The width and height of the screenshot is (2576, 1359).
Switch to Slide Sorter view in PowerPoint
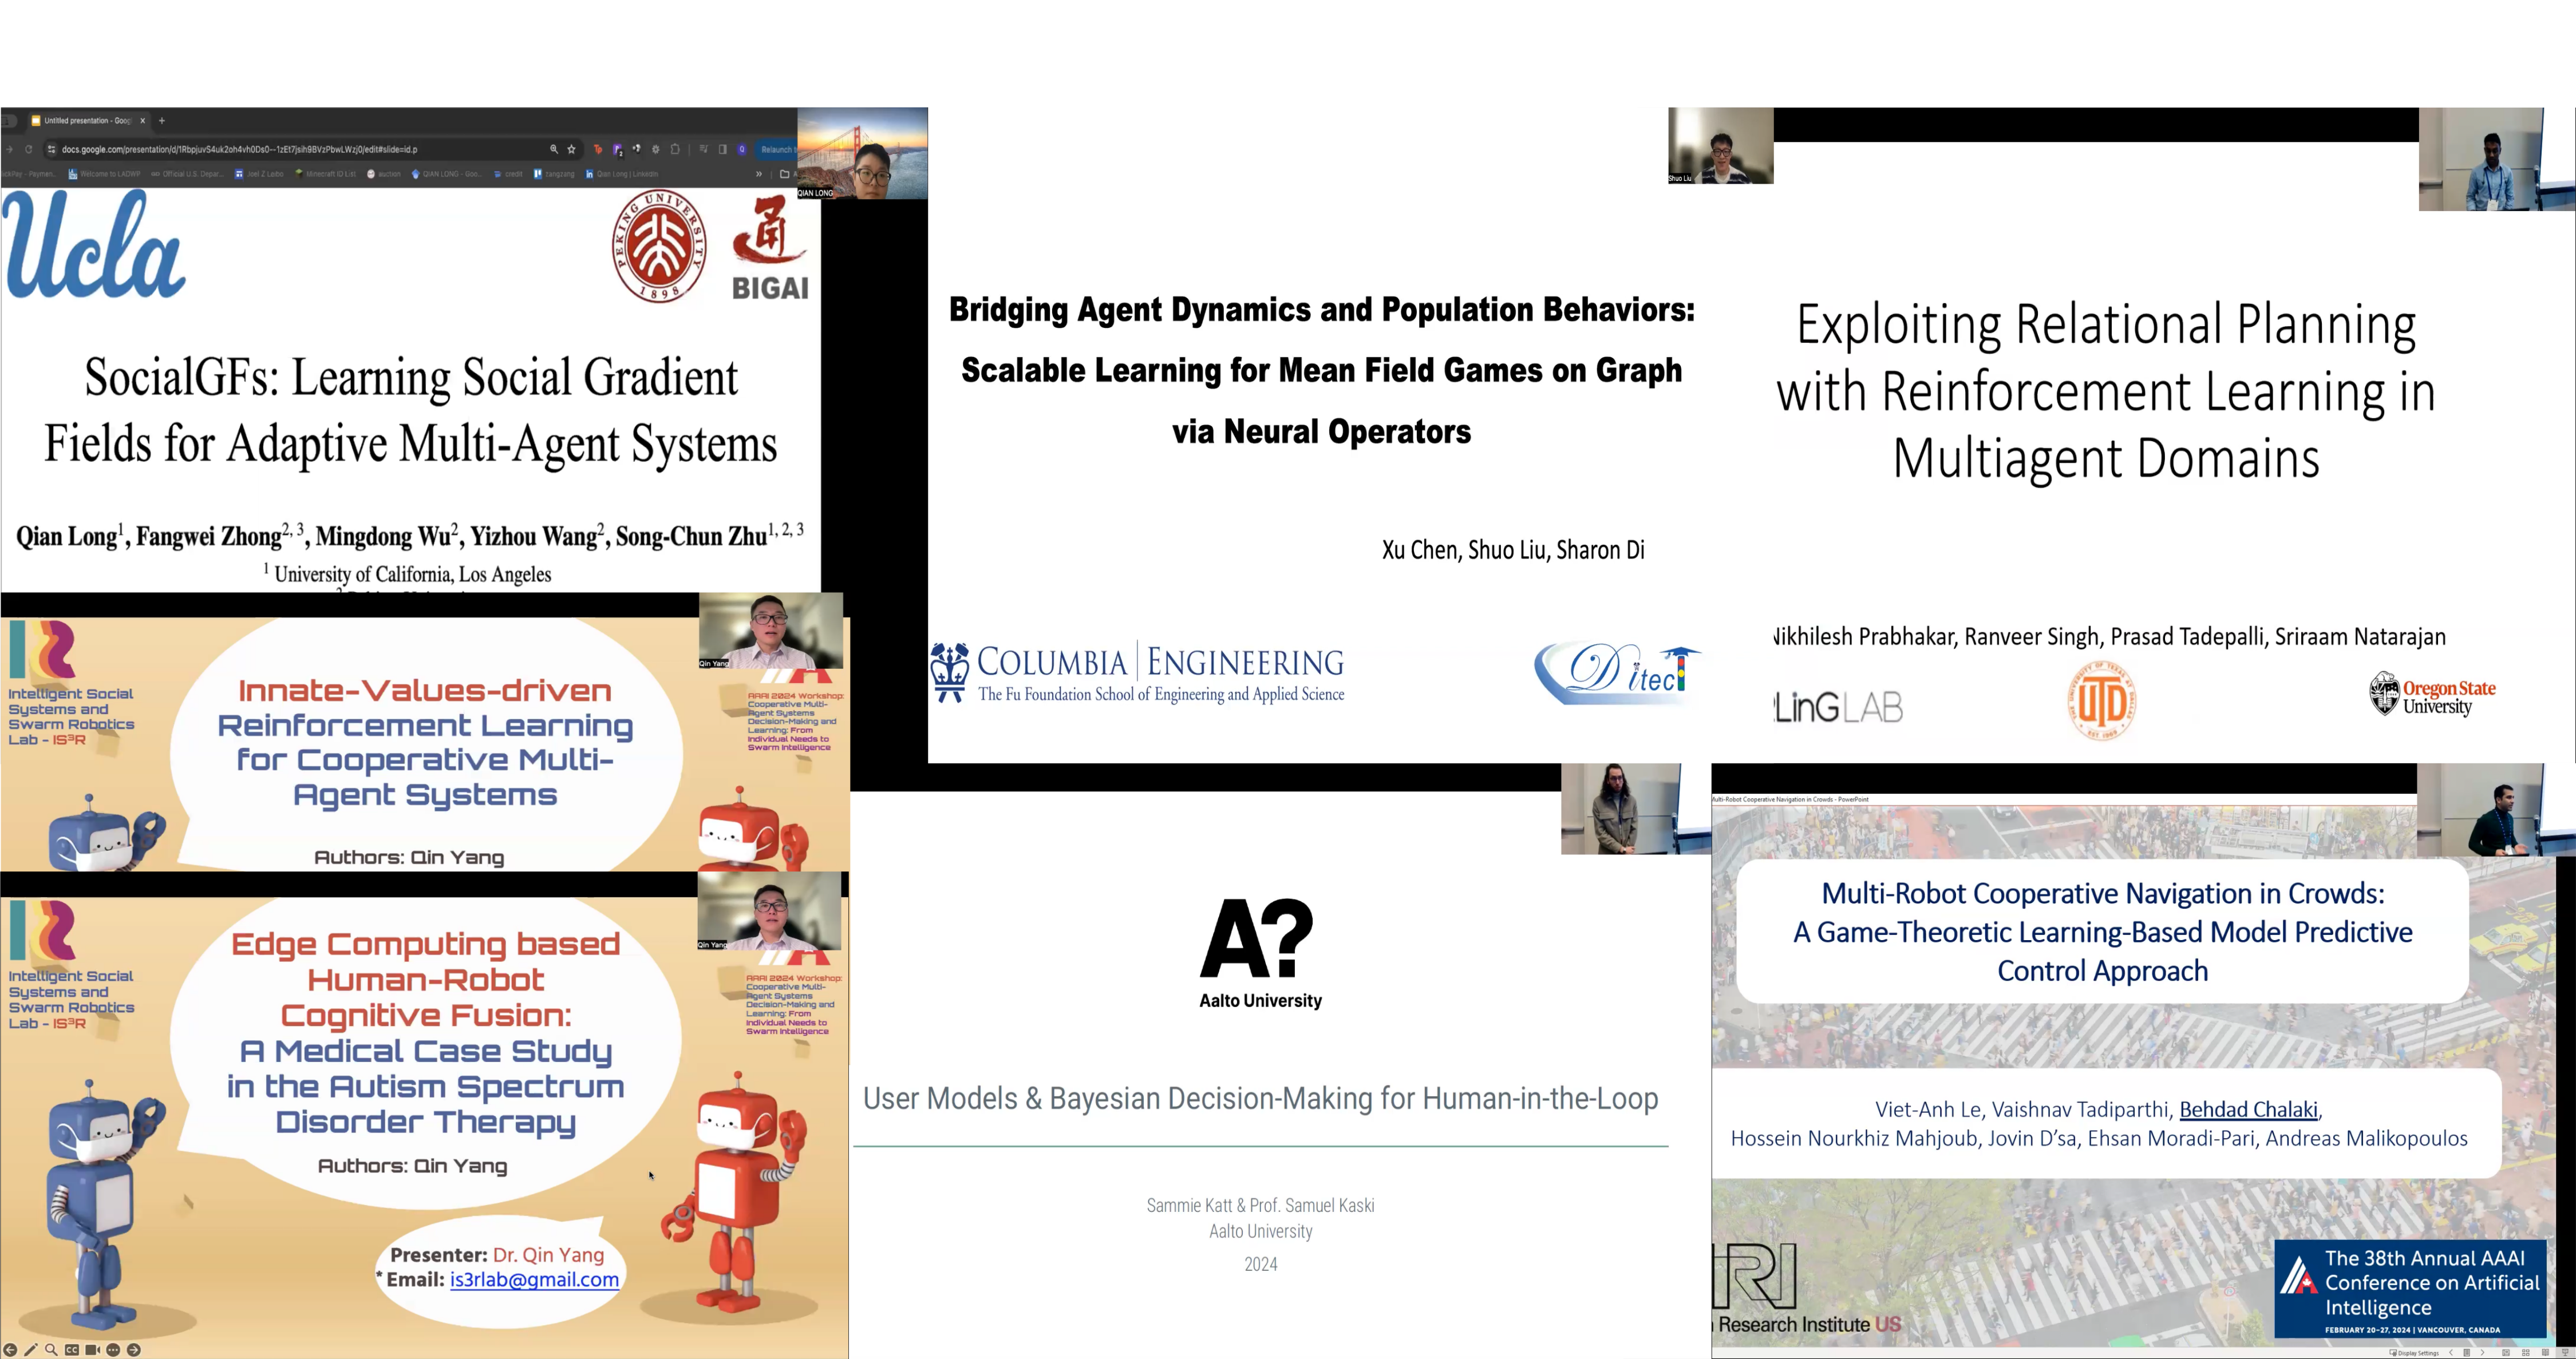[2526, 1353]
